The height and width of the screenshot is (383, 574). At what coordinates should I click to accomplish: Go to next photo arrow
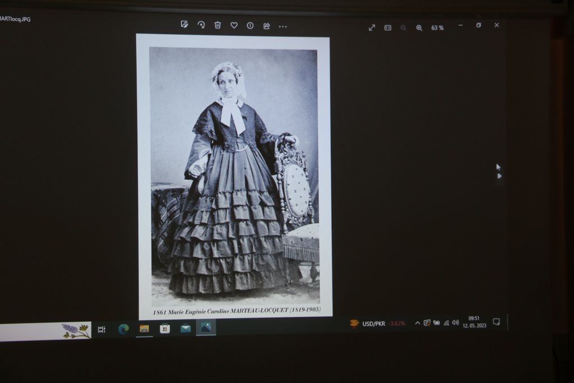coord(499,176)
